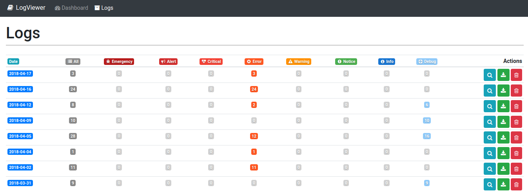The width and height of the screenshot is (528, 192).
Task: Click Error count 24 for 2018-04-16
Action: pos(254,89)
